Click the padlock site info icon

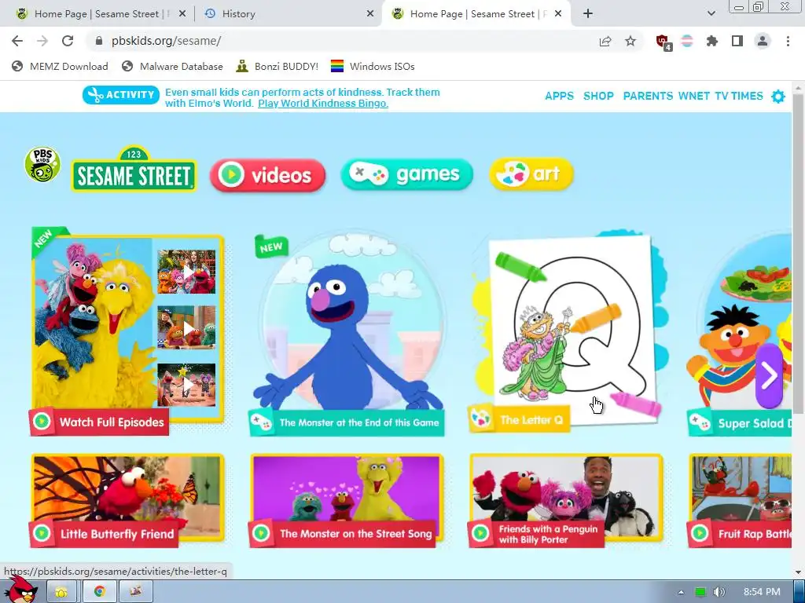(99, 41)
